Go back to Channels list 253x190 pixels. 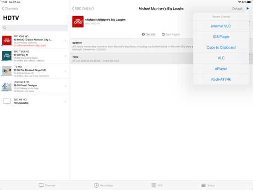pyautogui.click(x=10, y=9)
